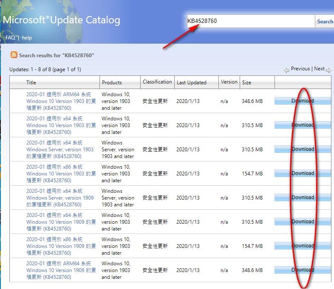The height and width of the screenshot is (289, 334).
Task: Open the x64 Windows Server version 1903 title link
Action: pyautogui.click(x=60, y=150)
